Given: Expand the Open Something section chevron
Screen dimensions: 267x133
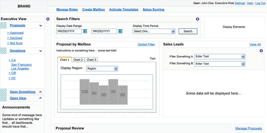Looking at the screenshot, I should pyautogui.click(x=40, y=92).
